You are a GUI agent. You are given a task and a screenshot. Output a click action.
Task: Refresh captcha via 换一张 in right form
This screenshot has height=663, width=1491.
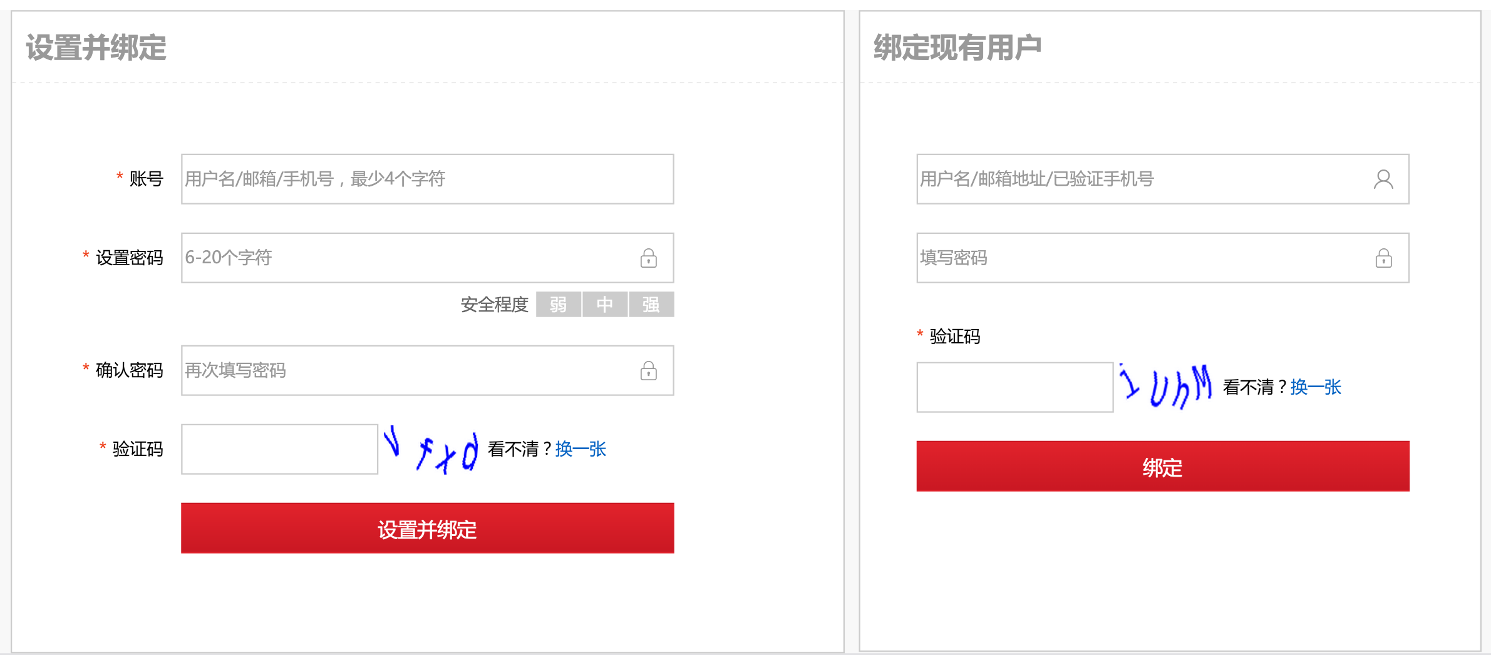pos(1316,387)
